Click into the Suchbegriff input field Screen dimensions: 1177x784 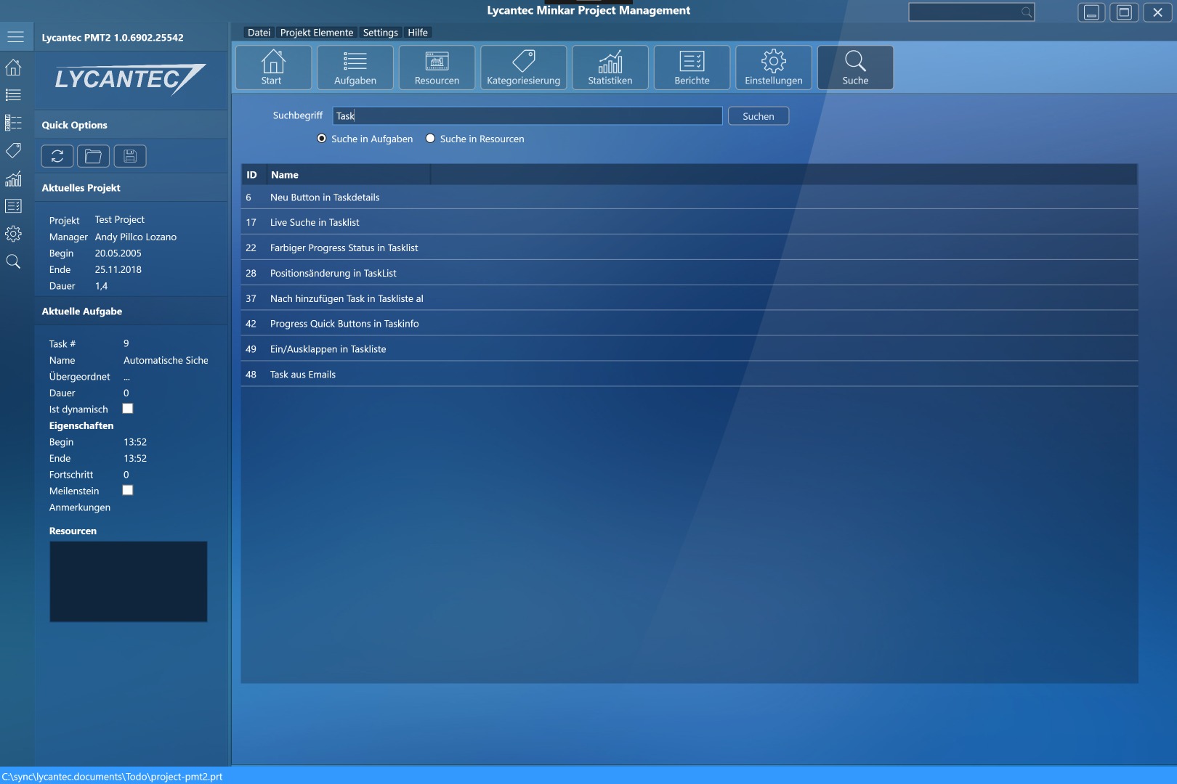click(527, 116)
